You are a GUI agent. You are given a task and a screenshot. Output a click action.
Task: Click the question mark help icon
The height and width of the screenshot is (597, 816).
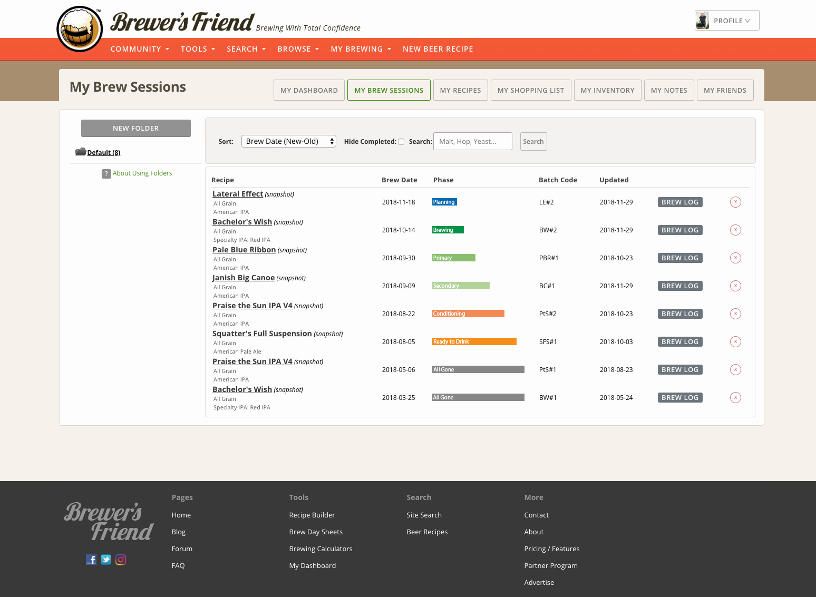[x=106, y=173]
